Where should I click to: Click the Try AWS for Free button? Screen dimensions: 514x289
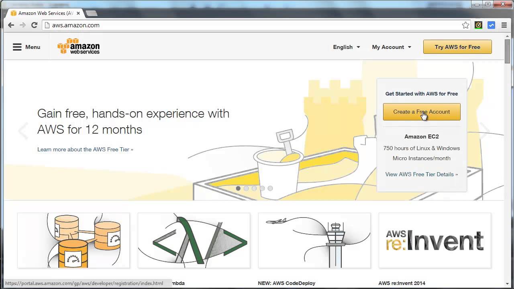457,47
